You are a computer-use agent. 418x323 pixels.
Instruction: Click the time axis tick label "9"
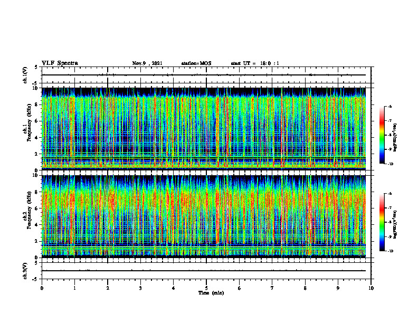tap(338, 288)
